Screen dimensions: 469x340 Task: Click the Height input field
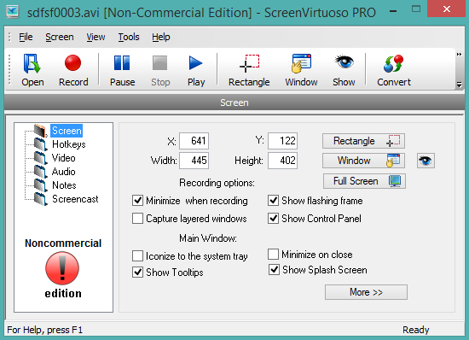pos(282,161)
